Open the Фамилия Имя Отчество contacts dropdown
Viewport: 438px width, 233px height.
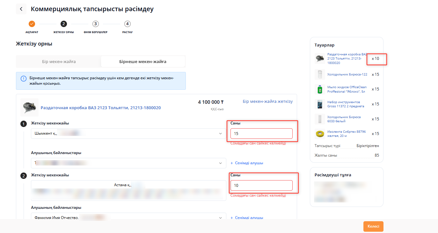coord(220,218)
